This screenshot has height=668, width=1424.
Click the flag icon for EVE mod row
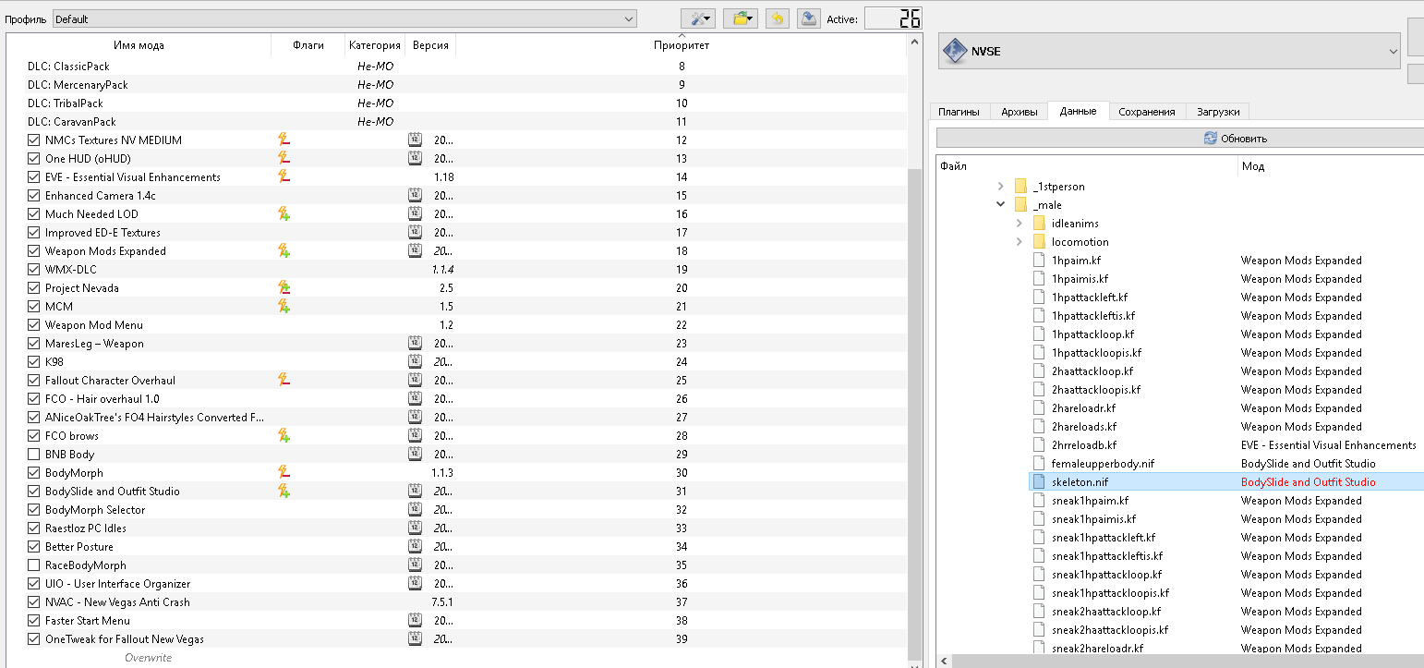[x=284, y=177]
